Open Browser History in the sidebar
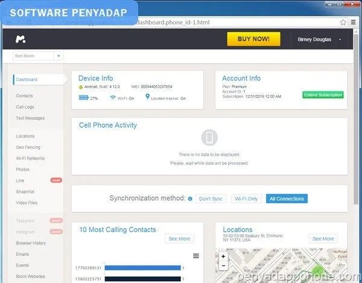Screen dimensions: 362x283 point(31,243)
